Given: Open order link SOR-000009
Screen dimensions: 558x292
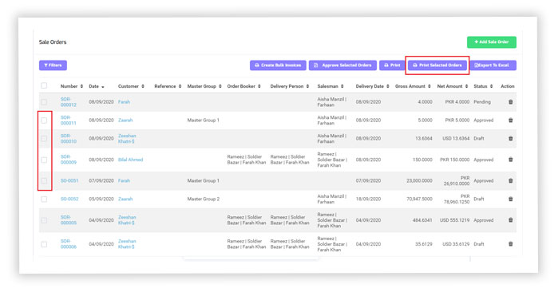Looking at the screenshot, I should 69,160.
